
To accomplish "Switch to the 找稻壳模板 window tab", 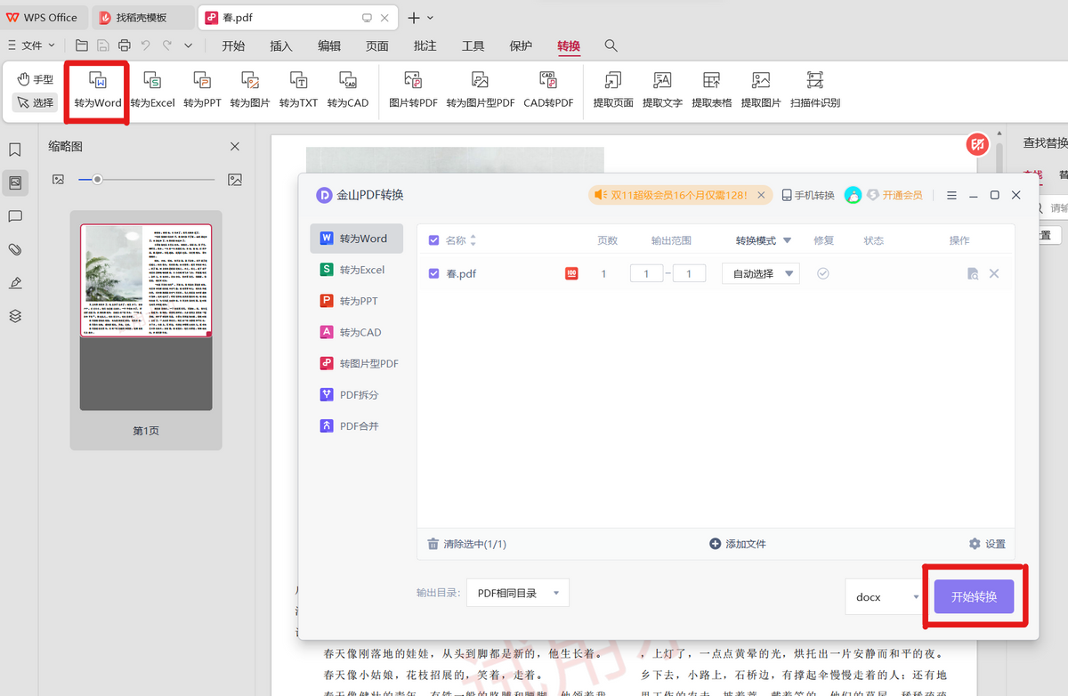I will click(142, 18).
